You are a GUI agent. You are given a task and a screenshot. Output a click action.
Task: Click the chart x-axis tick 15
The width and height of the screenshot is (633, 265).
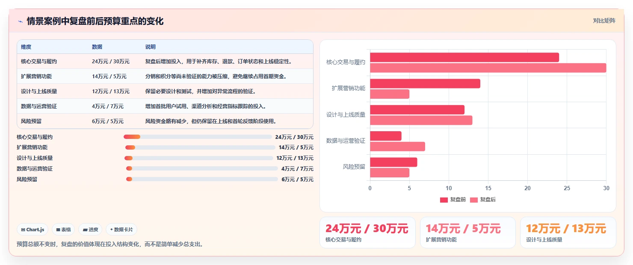[x=488, y=188]
